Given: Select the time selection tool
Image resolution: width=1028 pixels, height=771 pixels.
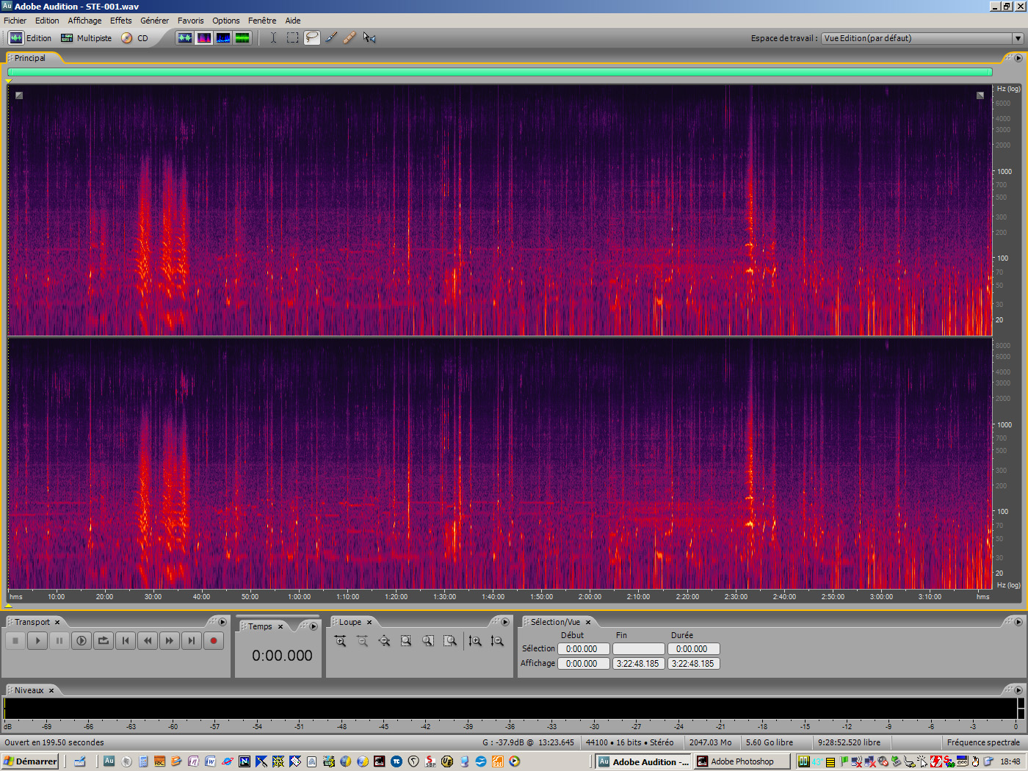Looking at the screenshot, I should click(x=272, y=37).
